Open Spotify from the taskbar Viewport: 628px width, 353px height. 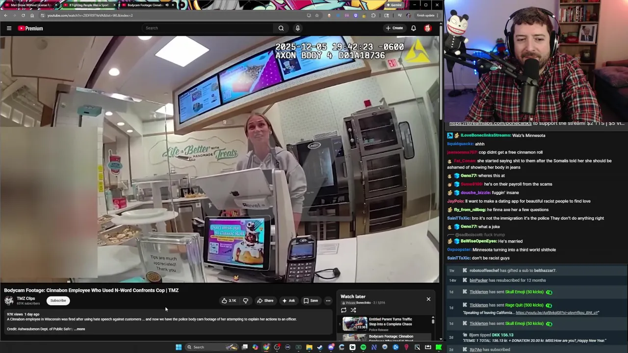[x=363, y=347]
